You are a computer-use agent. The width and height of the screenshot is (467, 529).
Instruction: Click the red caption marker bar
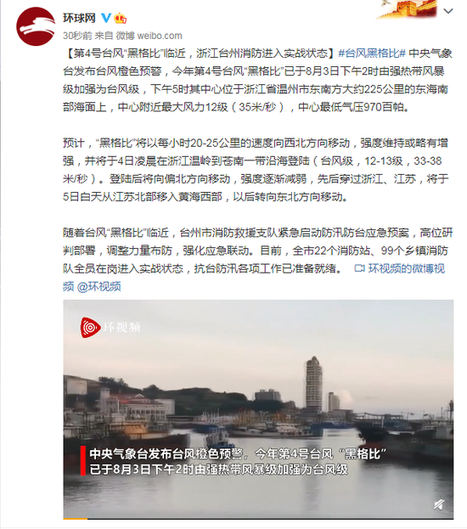tap(83, 460)
